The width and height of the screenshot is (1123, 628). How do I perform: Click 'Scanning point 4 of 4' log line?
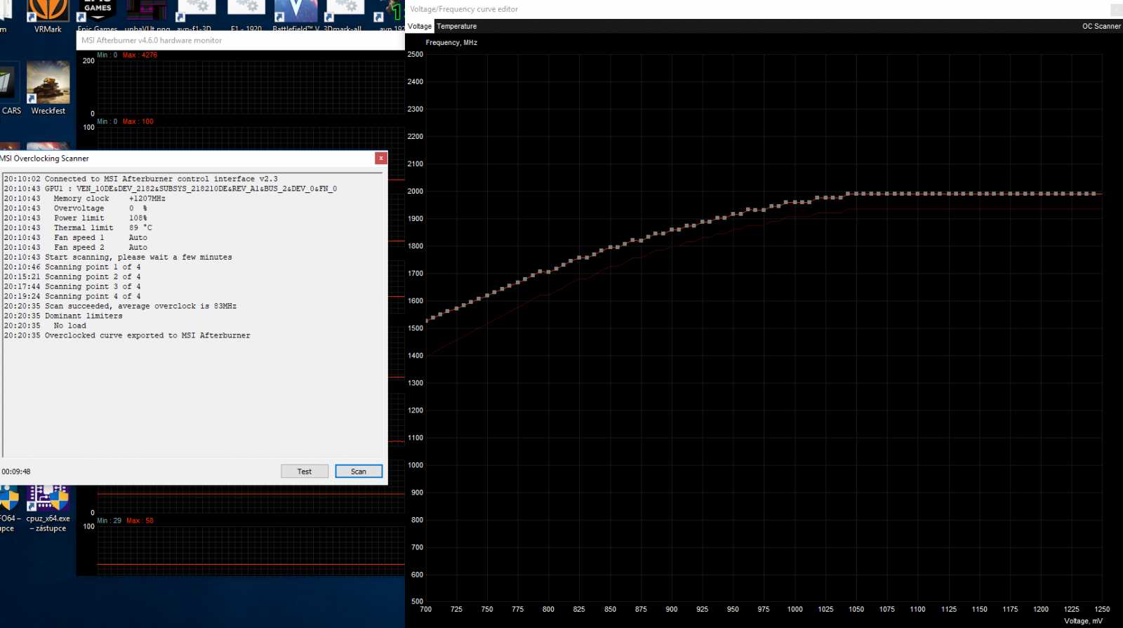coord(72,296)
